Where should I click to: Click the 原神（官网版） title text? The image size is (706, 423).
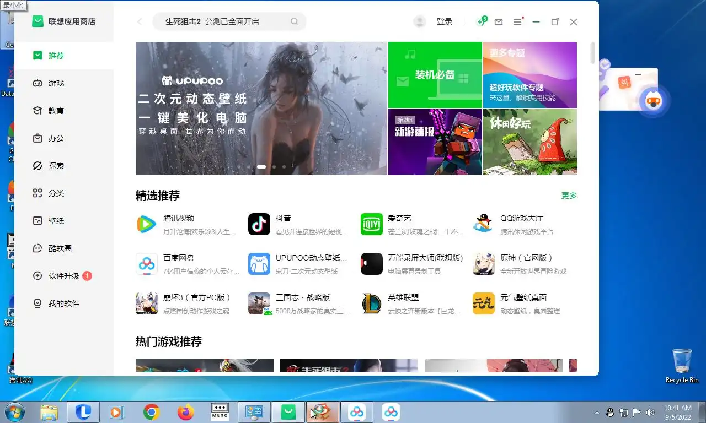[527, 258]
